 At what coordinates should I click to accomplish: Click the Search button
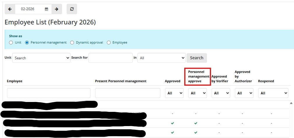tap(196, 58)
